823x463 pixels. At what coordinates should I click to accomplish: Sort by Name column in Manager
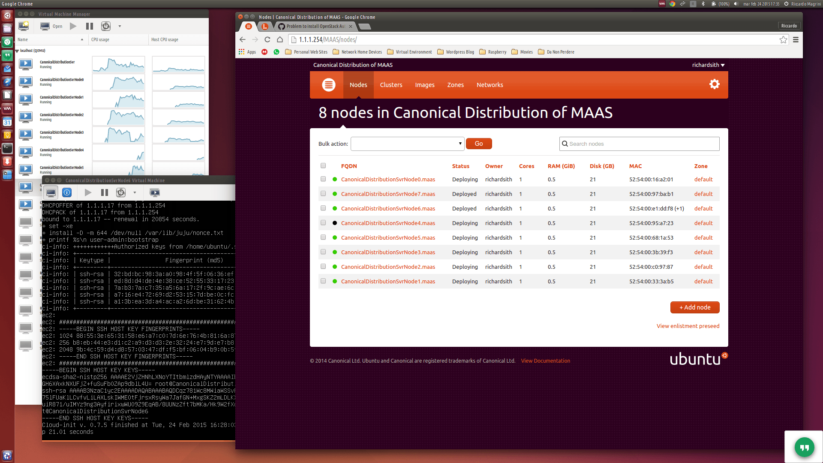51,39
